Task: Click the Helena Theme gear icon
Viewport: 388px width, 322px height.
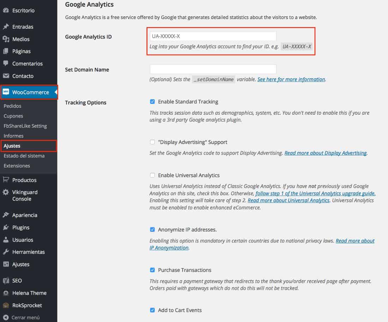Action: 6,293
